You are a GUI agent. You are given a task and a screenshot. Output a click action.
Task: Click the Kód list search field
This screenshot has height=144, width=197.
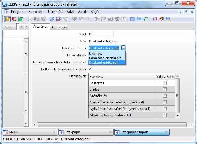[16, 34]
